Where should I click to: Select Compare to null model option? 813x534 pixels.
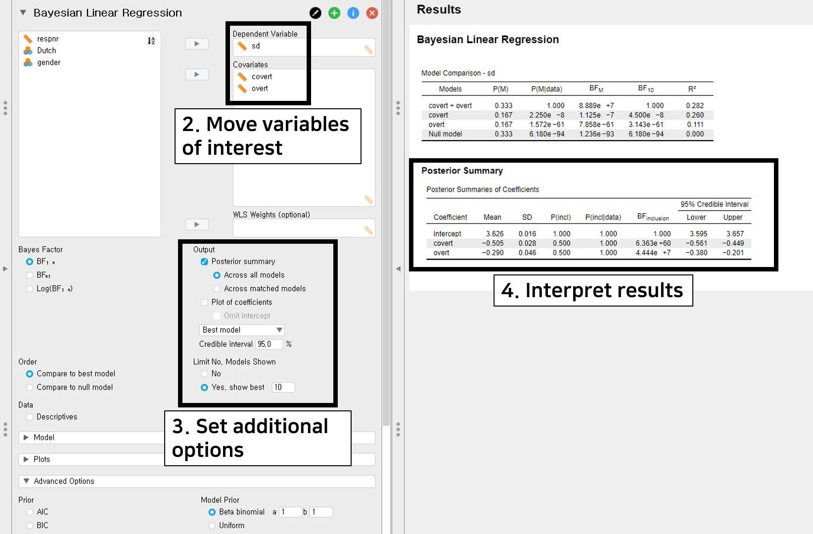click(30, 387)
